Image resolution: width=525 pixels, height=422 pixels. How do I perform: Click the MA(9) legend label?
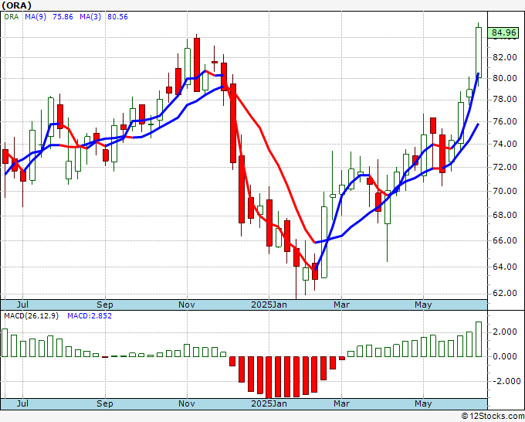(36, 17)
